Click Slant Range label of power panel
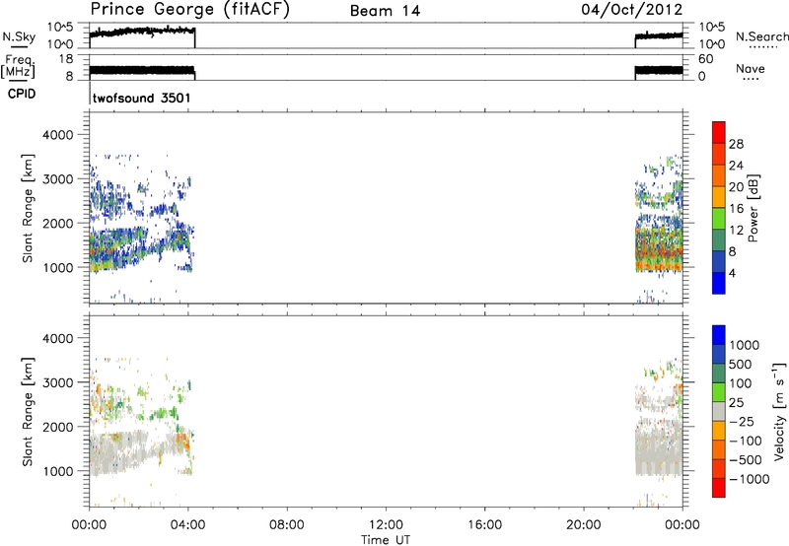The width and height of the screenshot is (789, 546). pos(28,208)
